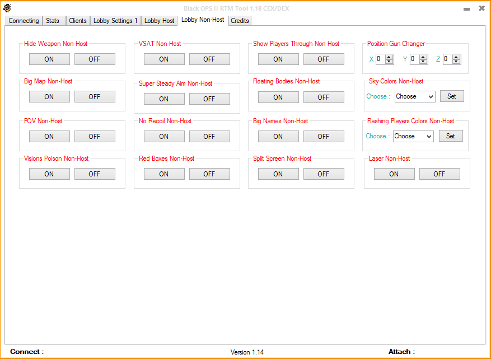The image size is (491, 359).
Task: Turn OFF Hide Weapon Non-Host
Action: click(95, 59)
